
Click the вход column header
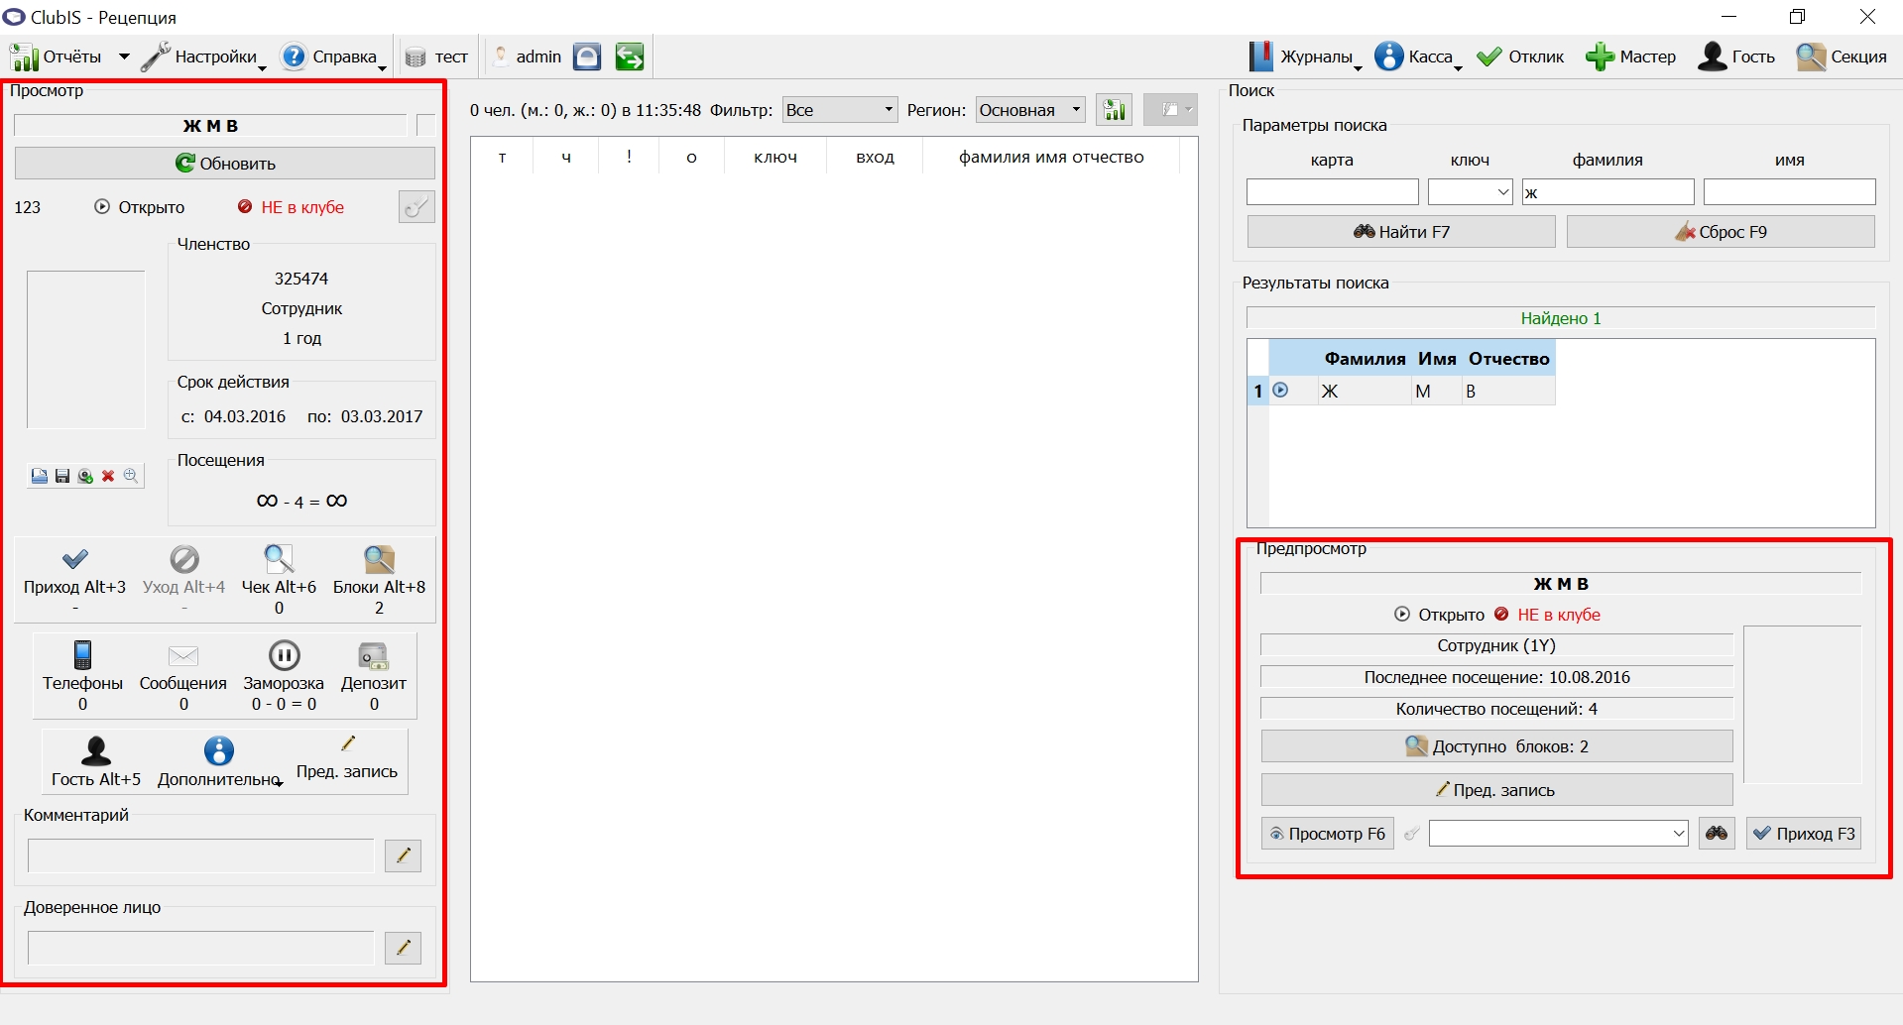(875, 157)
